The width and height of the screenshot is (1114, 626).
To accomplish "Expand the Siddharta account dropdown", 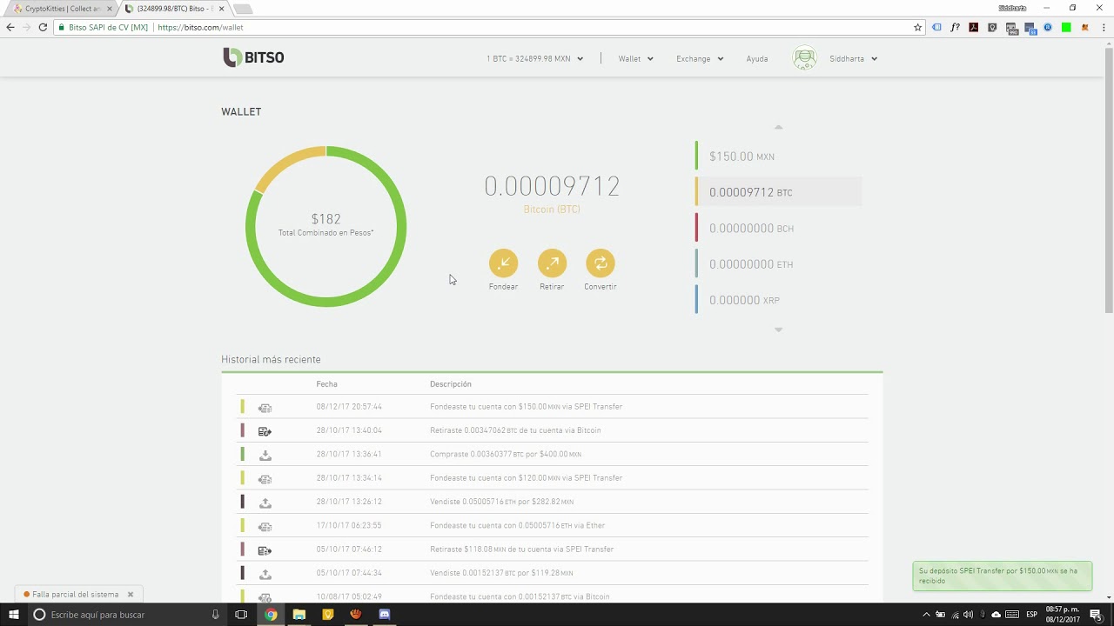I will coord(854,59).
